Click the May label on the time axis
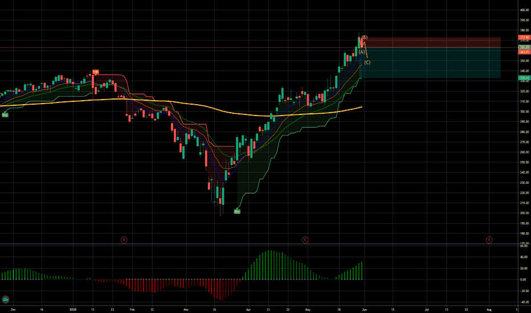Viewport: 531px width, 313px height. 308,309
